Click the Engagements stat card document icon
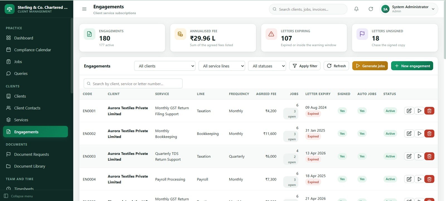The height and width of the screenshot is (201, 446). [89, 34]
